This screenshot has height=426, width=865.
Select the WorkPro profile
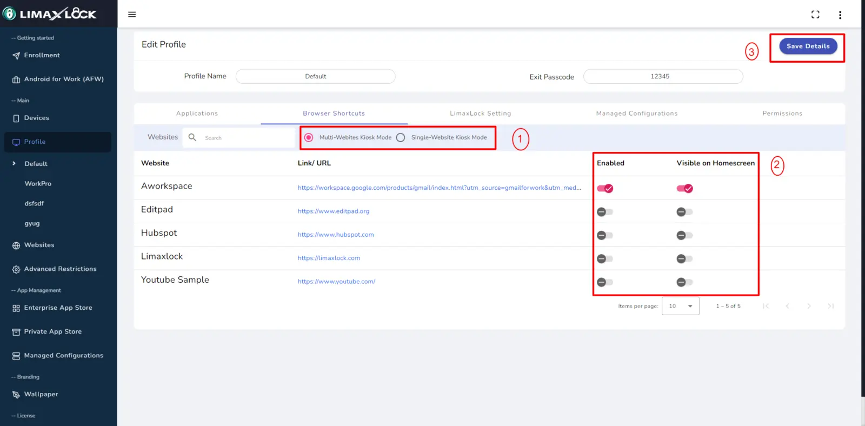pyautogui.click(x=38, y=184)
